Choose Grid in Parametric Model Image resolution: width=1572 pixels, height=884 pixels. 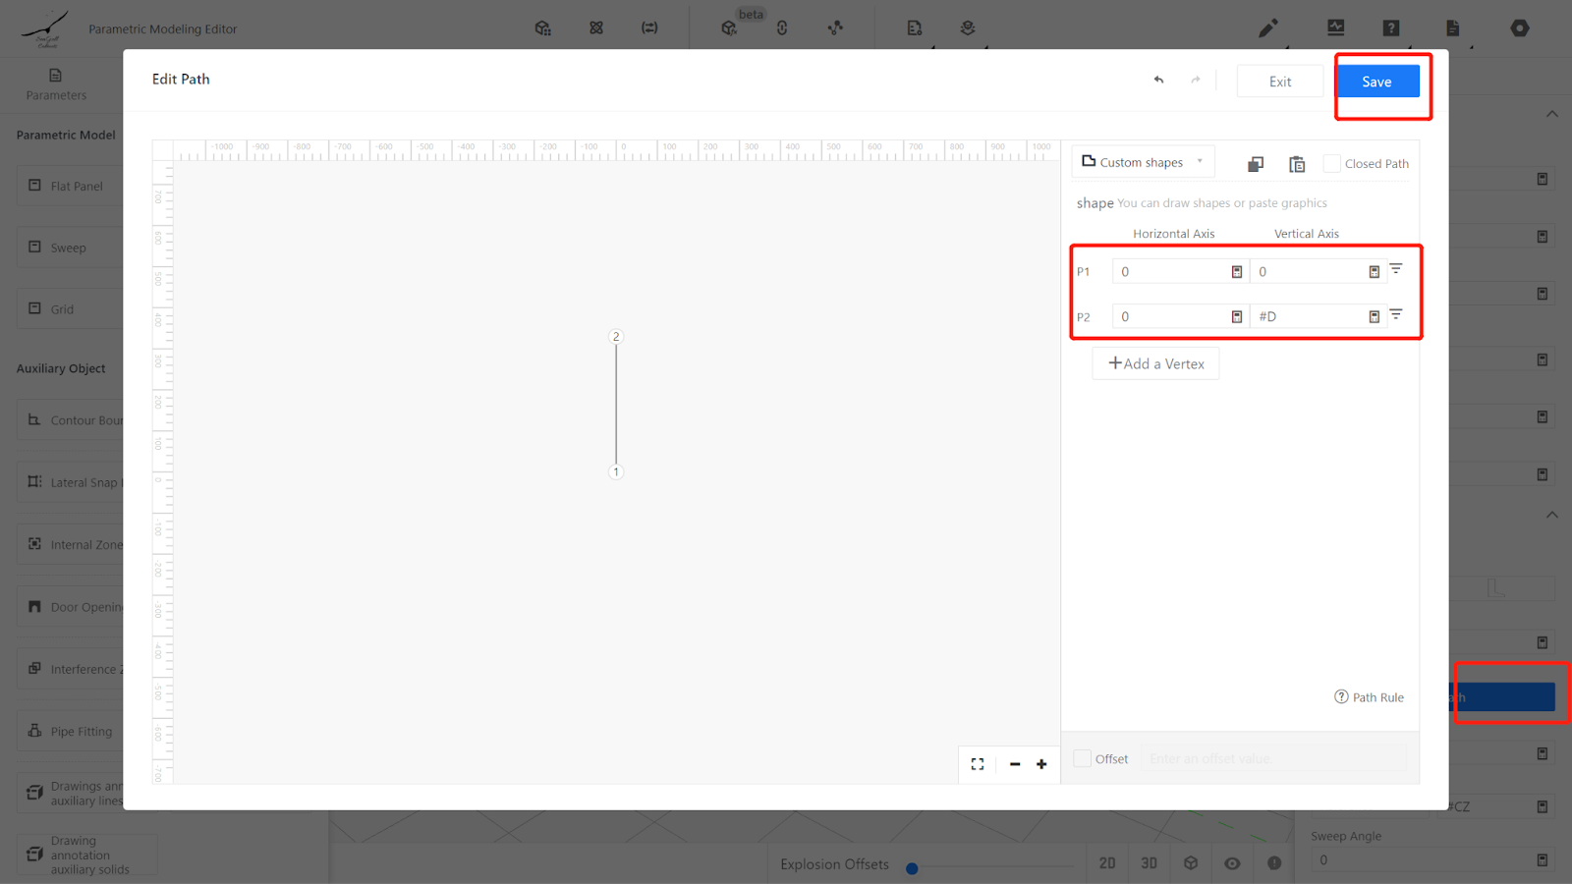(x=70, y=308)
